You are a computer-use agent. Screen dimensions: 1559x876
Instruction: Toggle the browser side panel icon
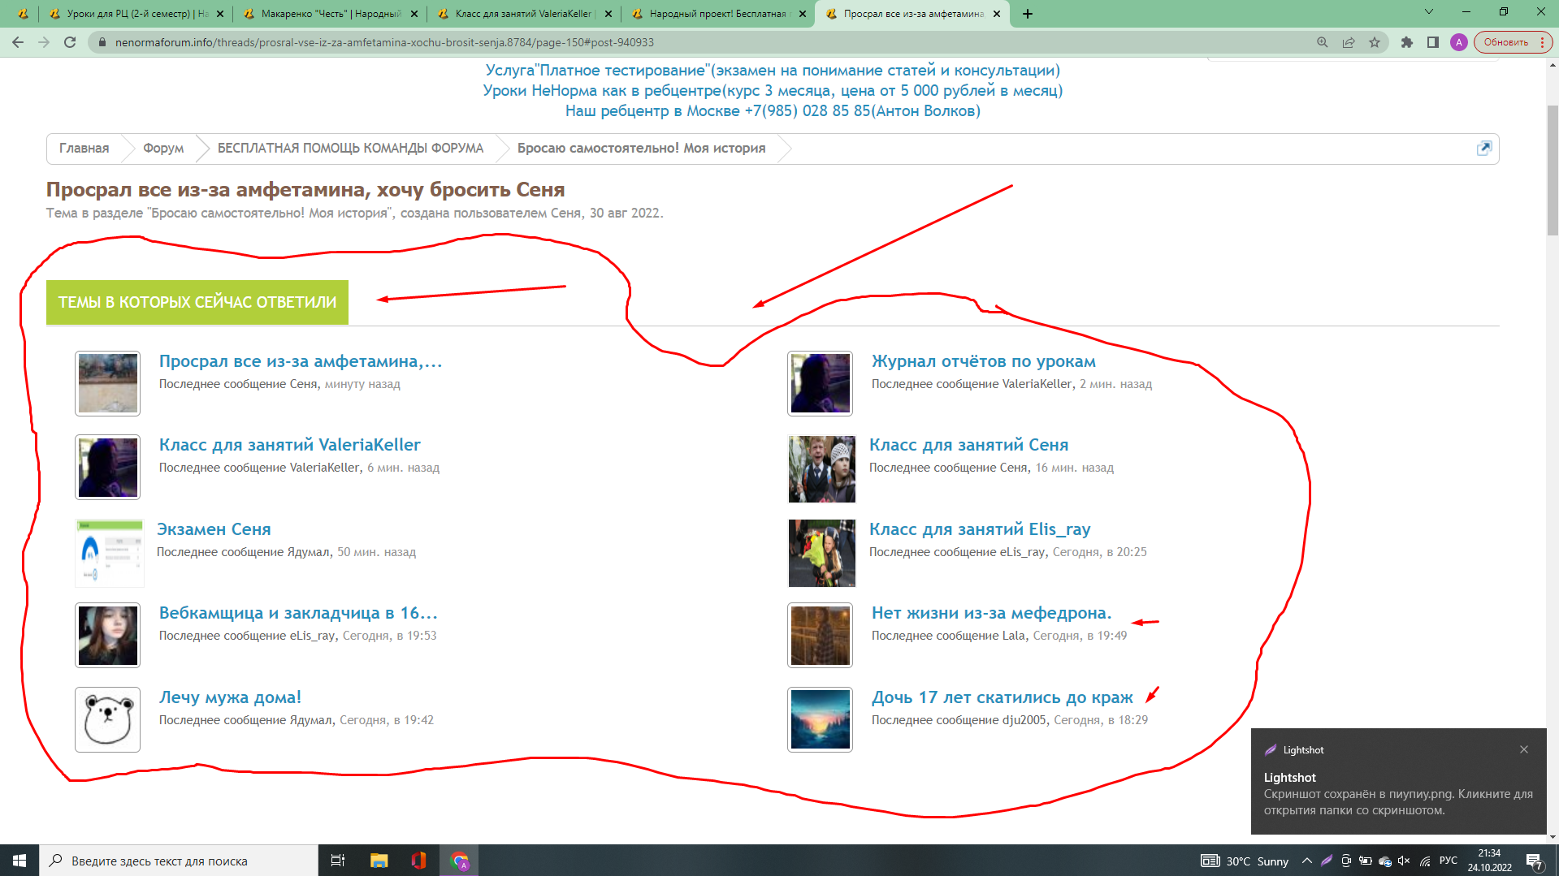point(1433,42)
